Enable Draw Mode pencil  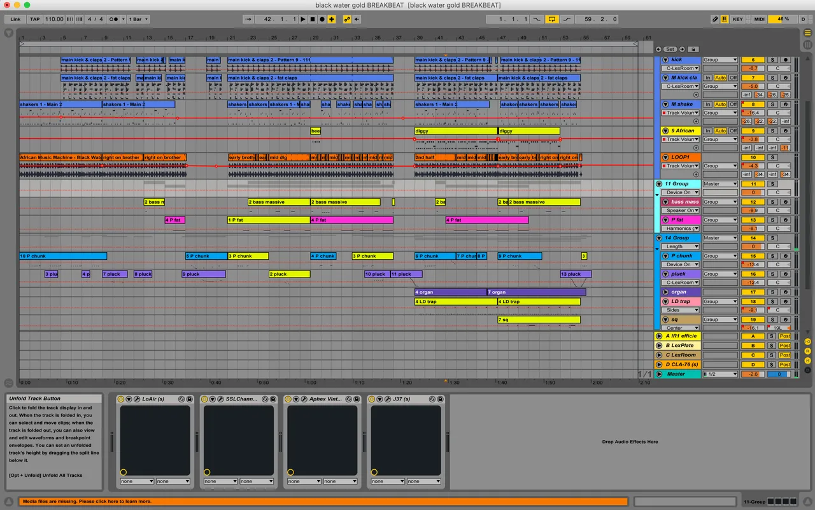[x=715, y=19]
